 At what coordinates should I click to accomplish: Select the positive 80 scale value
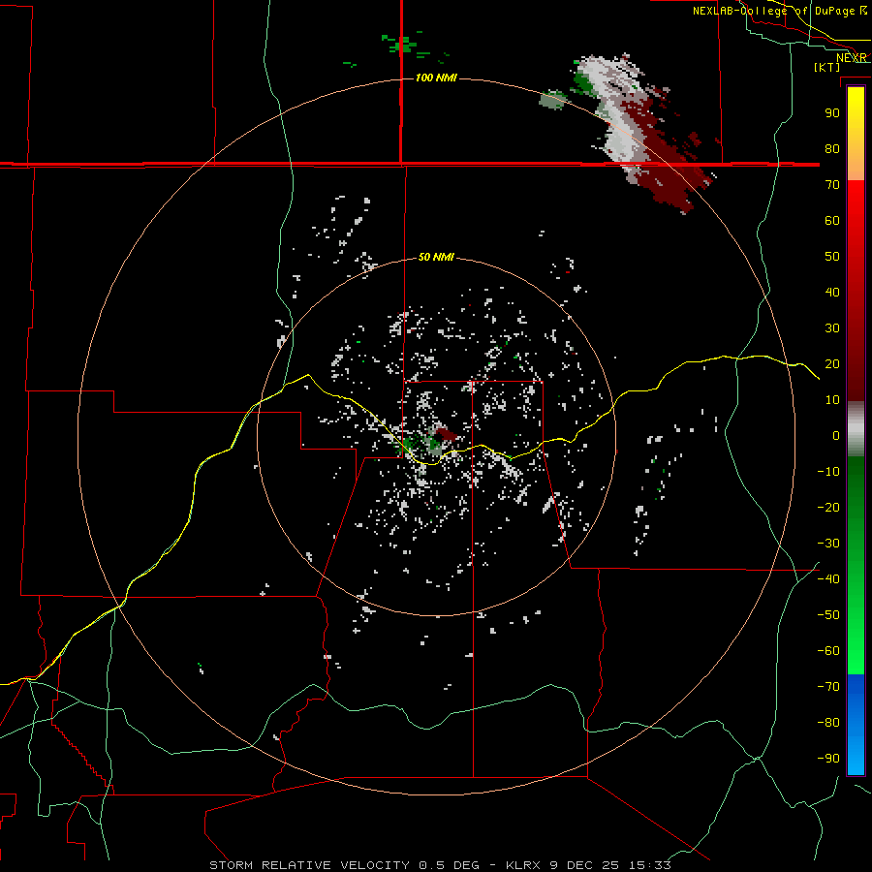click(832, 148)
